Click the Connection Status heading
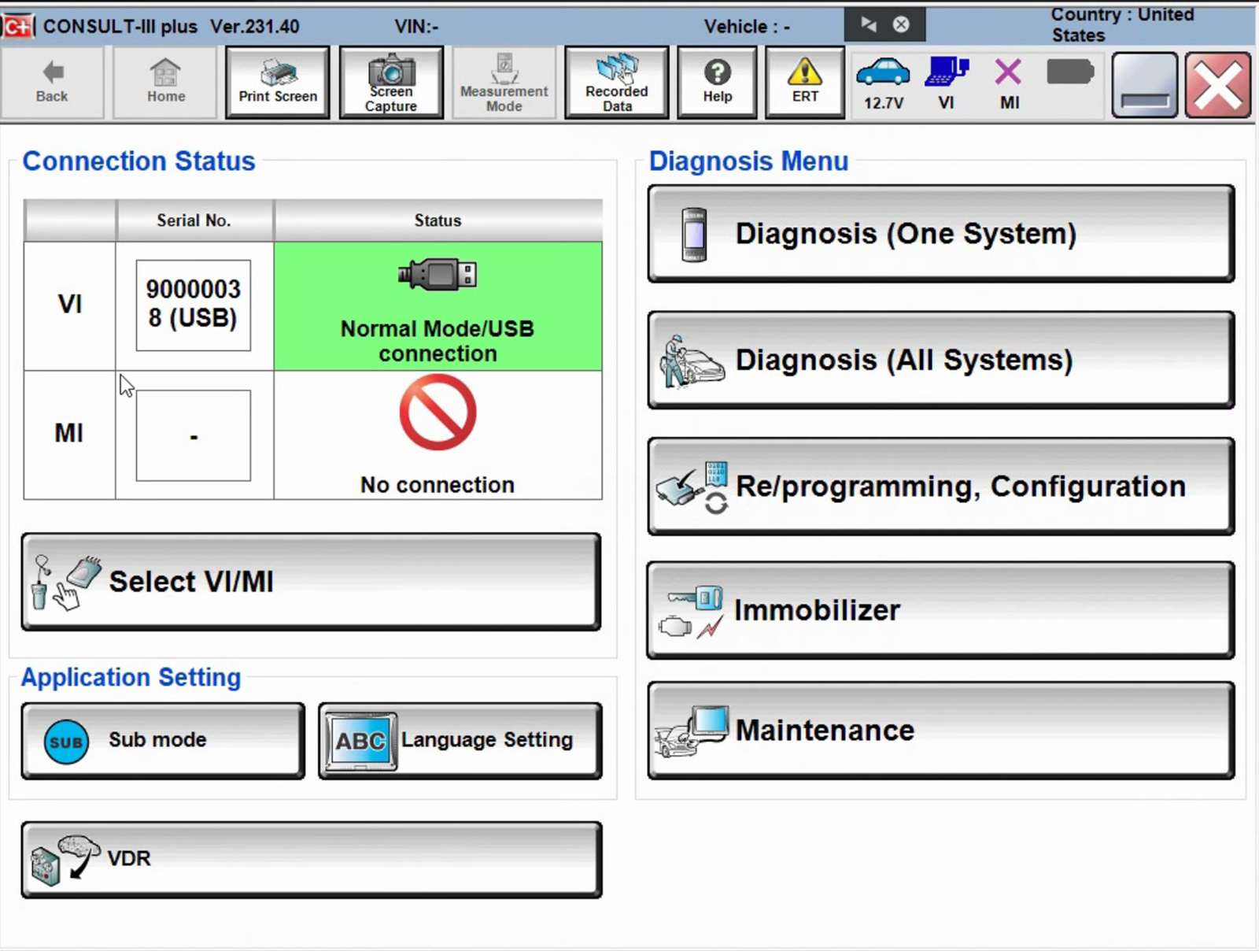 [x=138, y=161]
